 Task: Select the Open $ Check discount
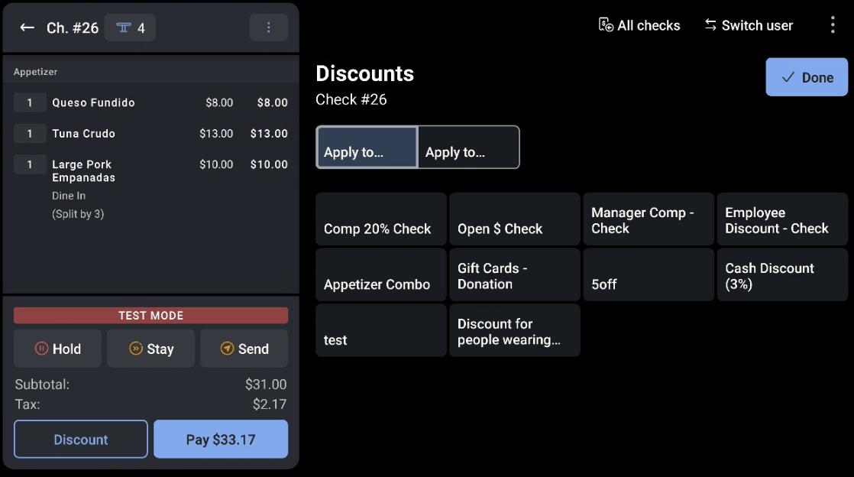[x=514, y=219]
